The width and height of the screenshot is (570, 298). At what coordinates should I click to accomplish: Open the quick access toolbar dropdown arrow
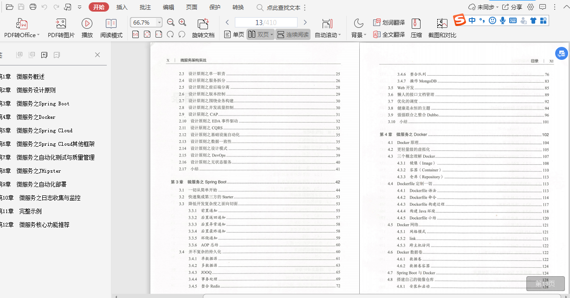pyautogui.click(x=79, y=7)
